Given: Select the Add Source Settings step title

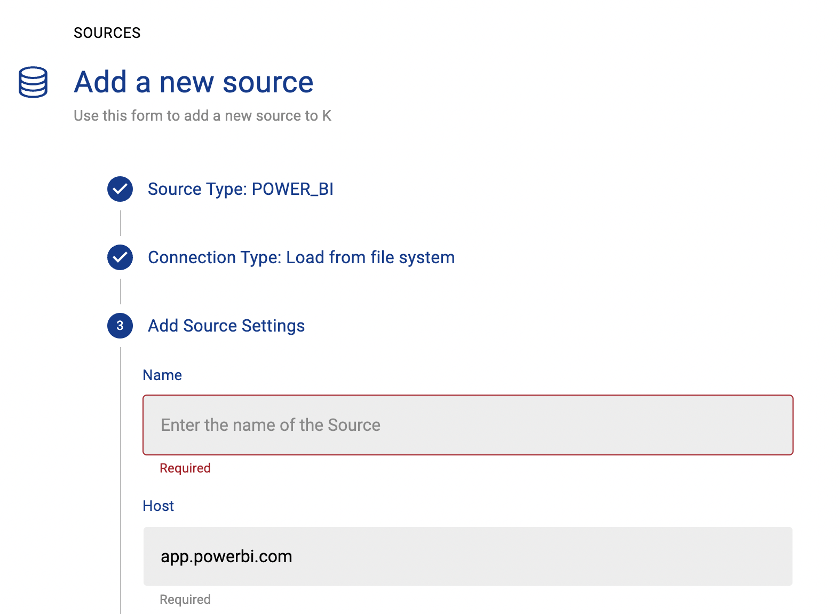Looking at the screenshot, I should coord(226,326).
